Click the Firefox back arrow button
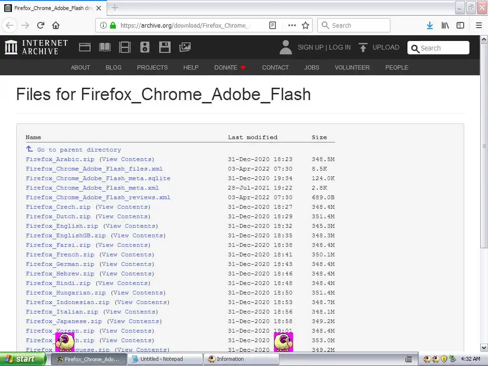The image size is (488, 366). pos(10,25)
